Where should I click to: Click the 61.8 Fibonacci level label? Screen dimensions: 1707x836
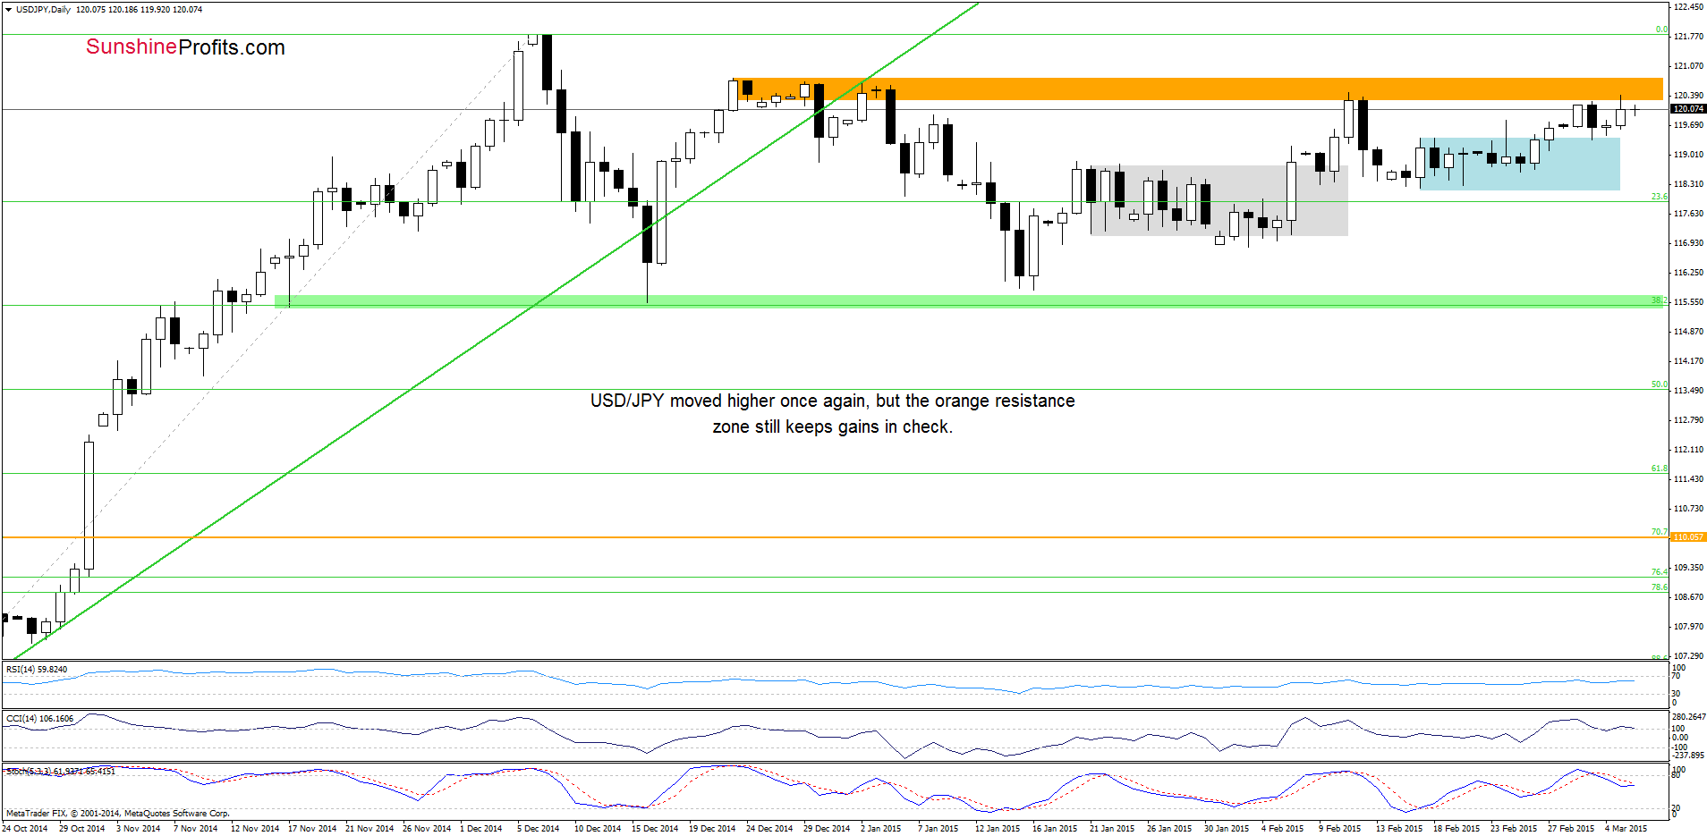(1659, 469)
